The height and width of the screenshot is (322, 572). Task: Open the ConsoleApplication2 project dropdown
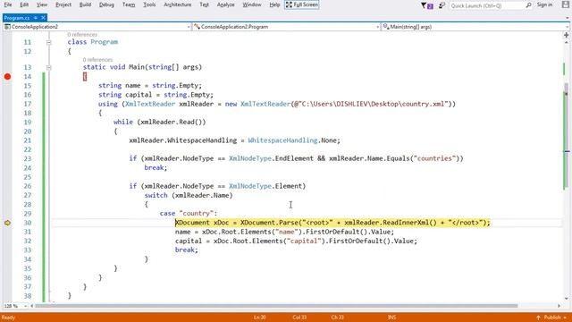point(97,27)
